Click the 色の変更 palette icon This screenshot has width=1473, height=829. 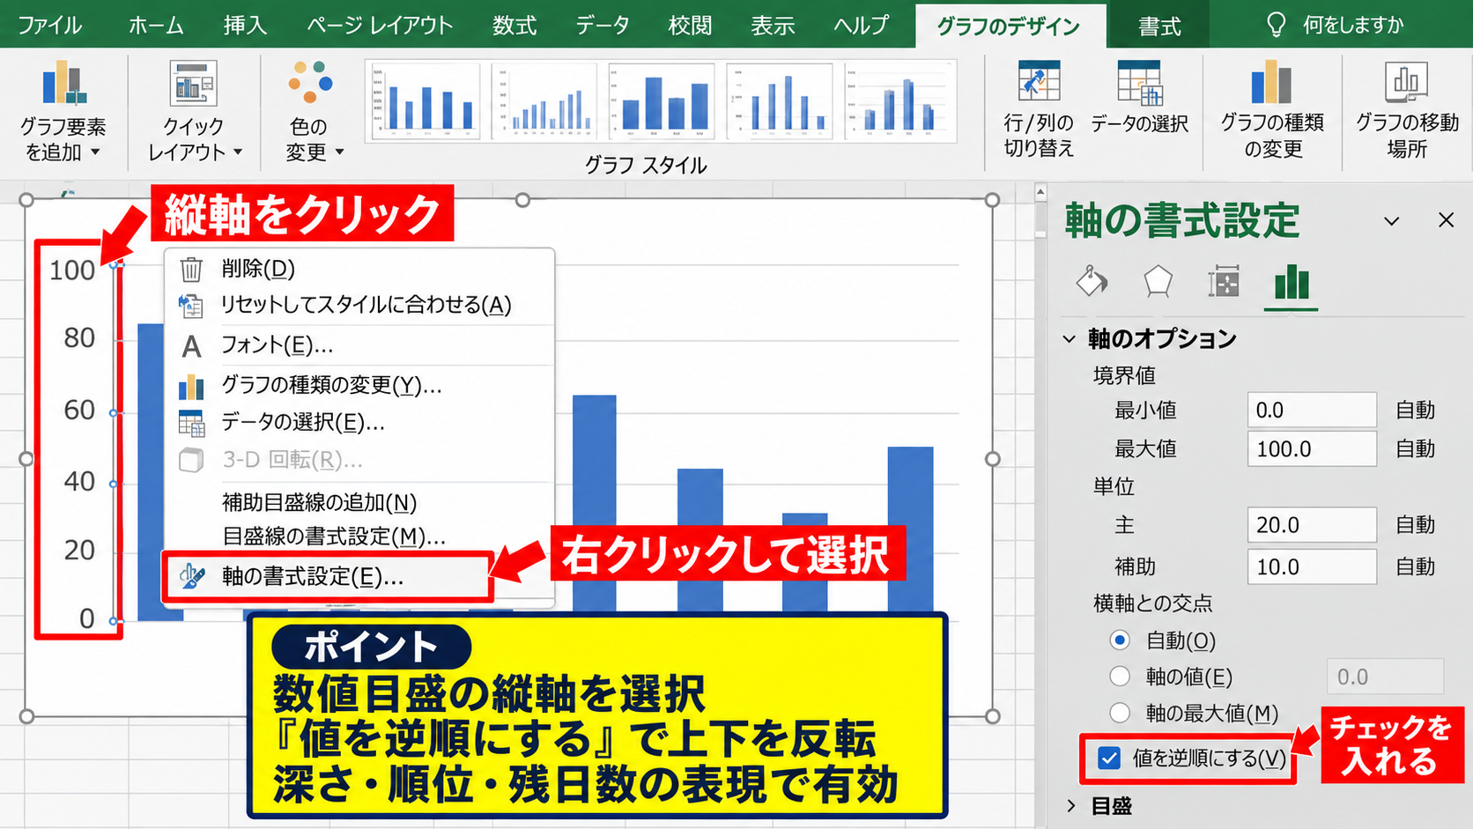[310, 84]
